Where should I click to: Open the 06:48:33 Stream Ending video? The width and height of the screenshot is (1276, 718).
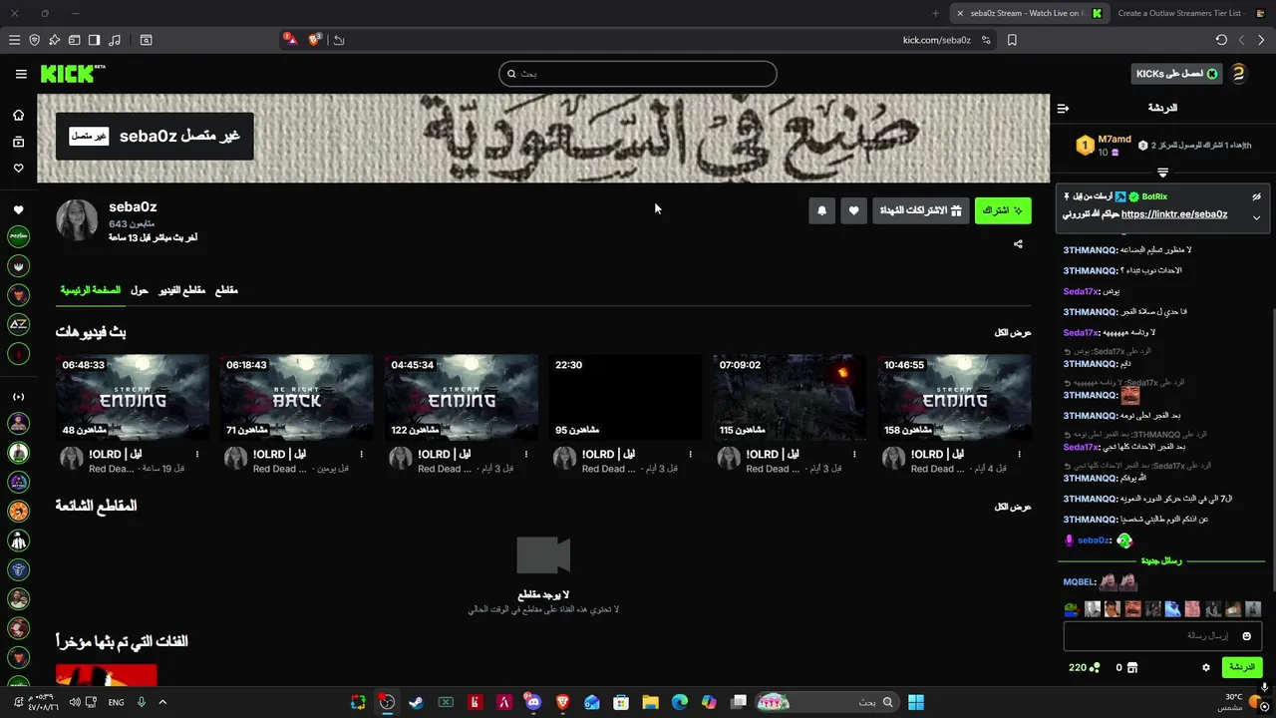click(133, 398)
